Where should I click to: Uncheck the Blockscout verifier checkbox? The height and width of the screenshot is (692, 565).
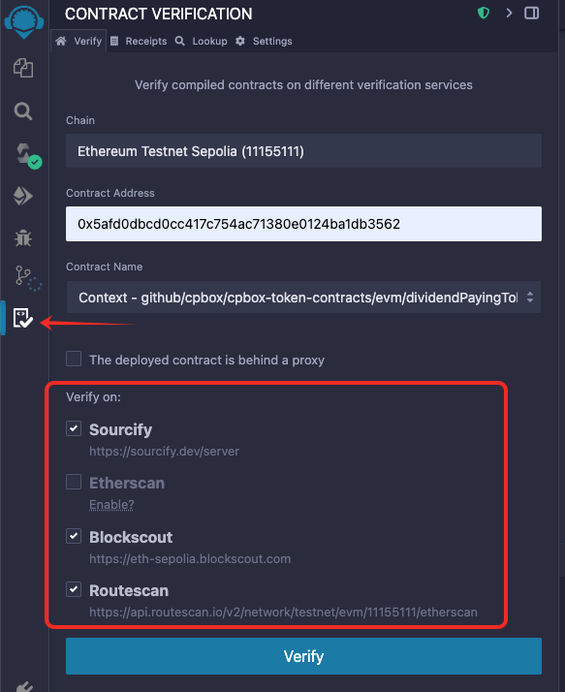point(74,536)
